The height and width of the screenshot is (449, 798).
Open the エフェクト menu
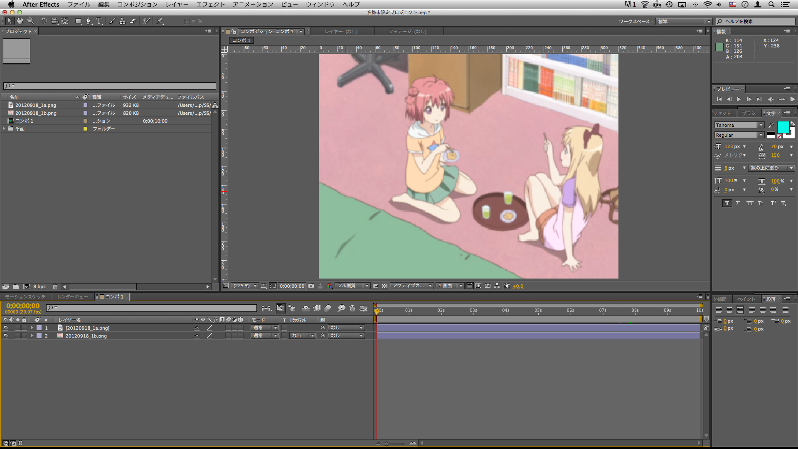210,4
